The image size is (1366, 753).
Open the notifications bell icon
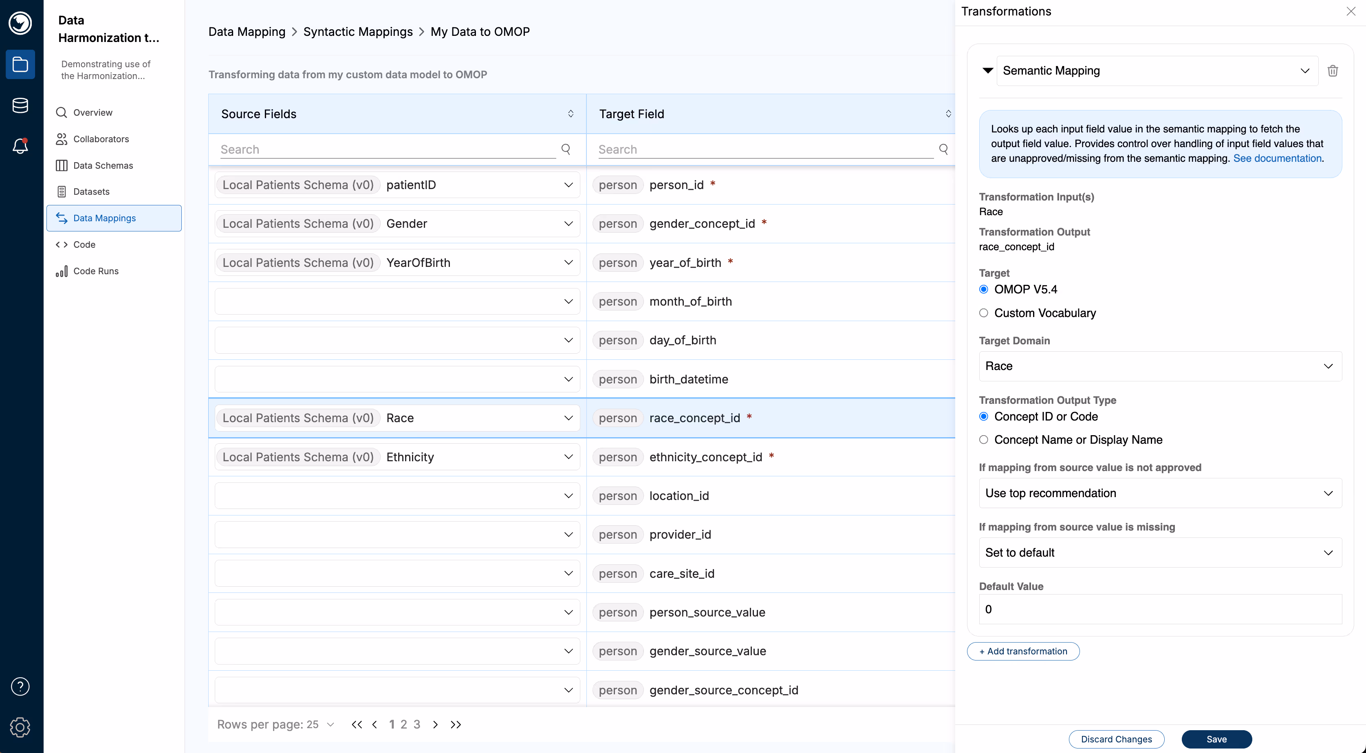20,146
